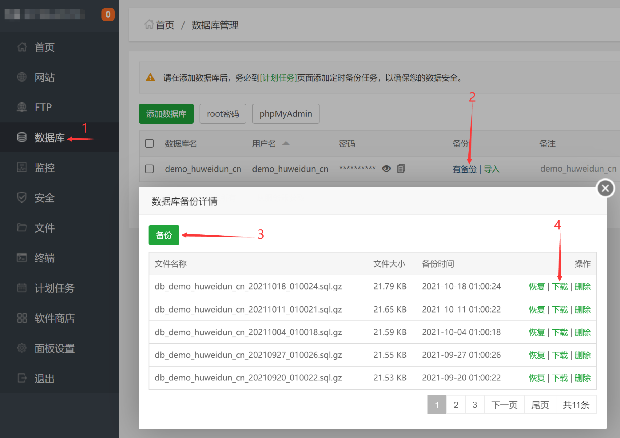Open the [计划任务] link in the warning

pos(278,78)
